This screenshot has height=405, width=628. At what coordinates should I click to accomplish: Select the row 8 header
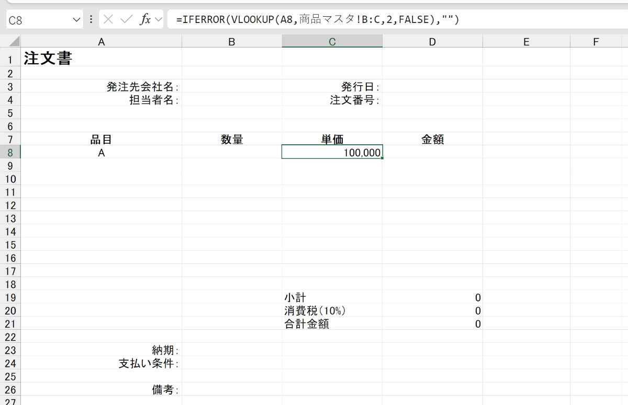pos(10,152)
